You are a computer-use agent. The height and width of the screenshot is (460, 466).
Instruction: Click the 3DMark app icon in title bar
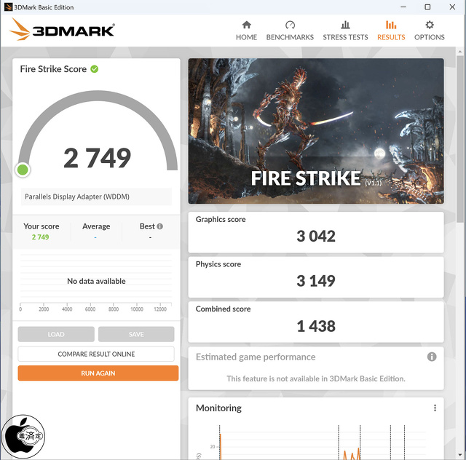pos(8,7)
